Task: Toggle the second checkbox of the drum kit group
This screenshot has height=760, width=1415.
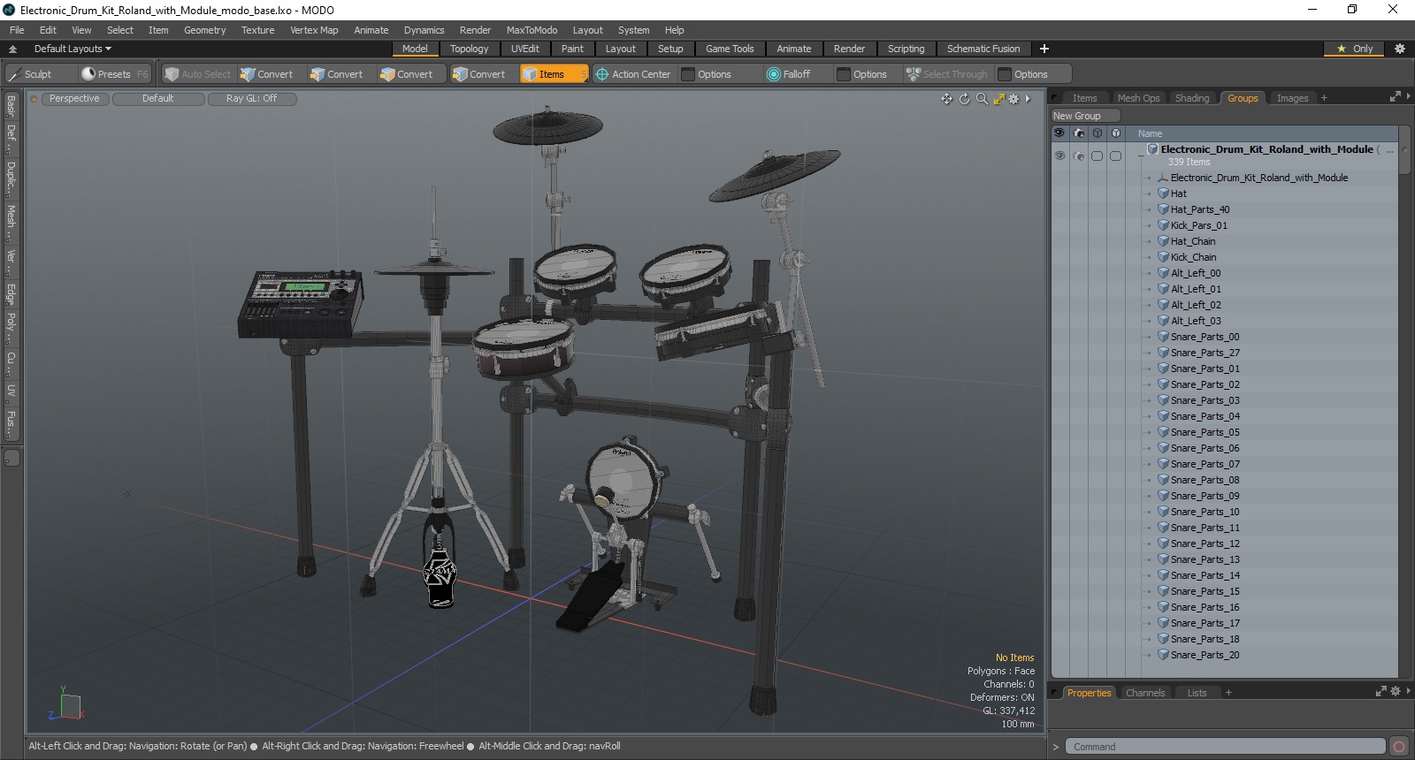Action: tap(1115, 156)
